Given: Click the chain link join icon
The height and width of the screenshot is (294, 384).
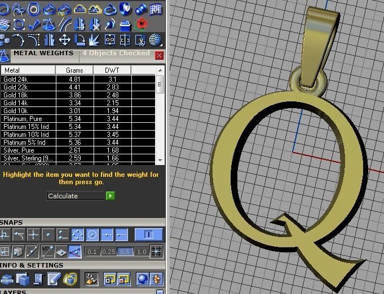Looking at the screenshot, I should point(110,39).
